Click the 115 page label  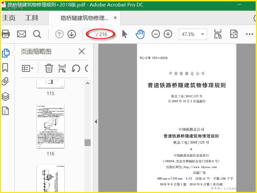click(x=50, y=94)
